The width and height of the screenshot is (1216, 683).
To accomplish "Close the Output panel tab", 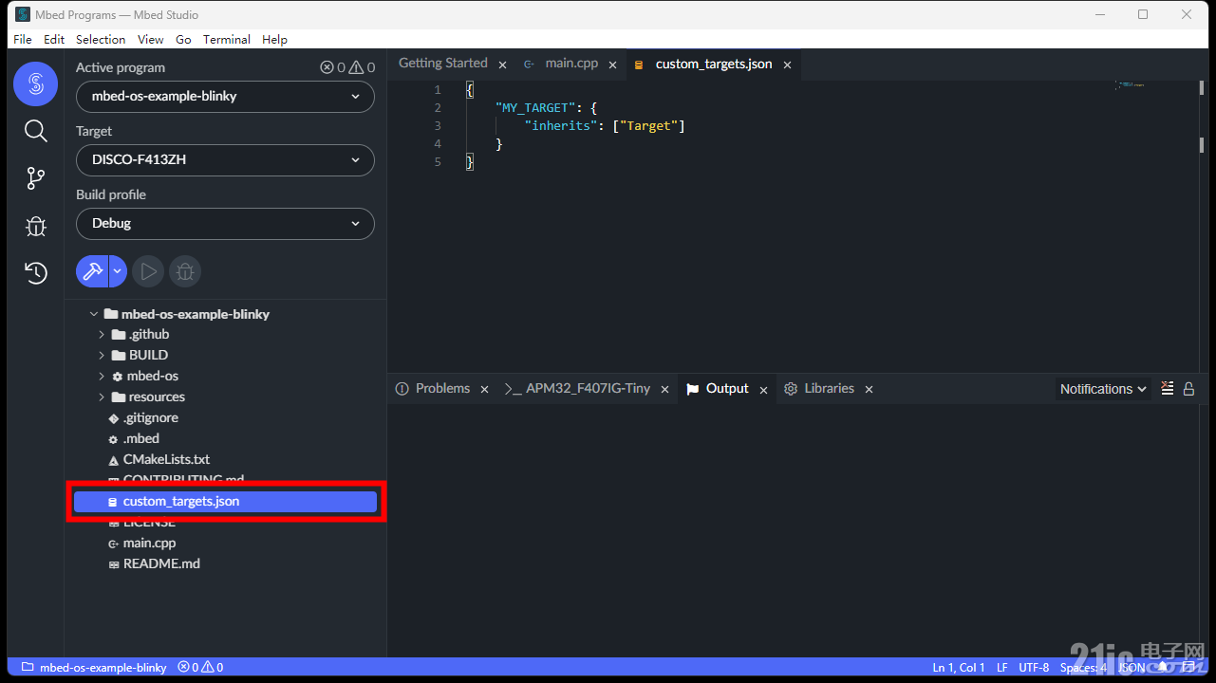I will (763, 389).
